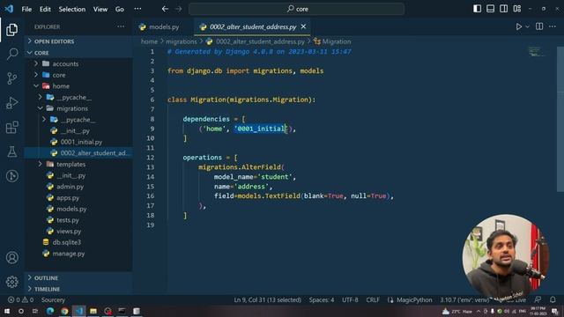Screen dimensions: 564x317
Task: Open the File menu
Action: click(26, 9)
